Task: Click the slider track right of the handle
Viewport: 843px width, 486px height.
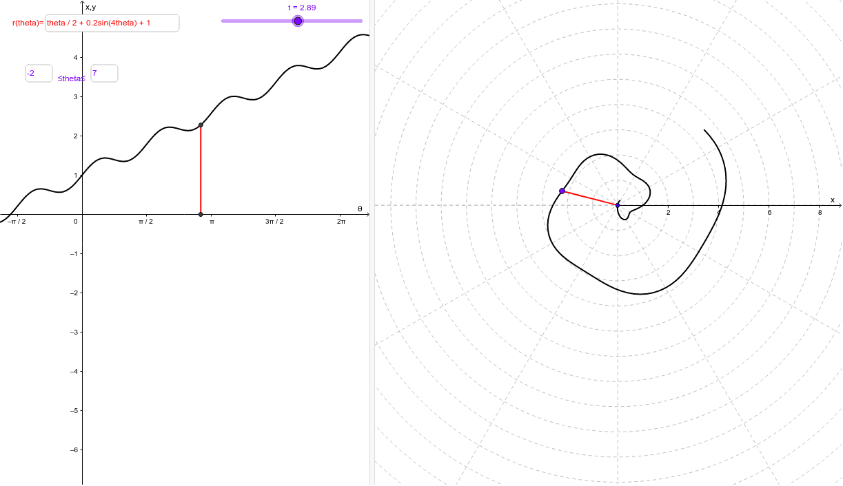Action: click(333, 21)
